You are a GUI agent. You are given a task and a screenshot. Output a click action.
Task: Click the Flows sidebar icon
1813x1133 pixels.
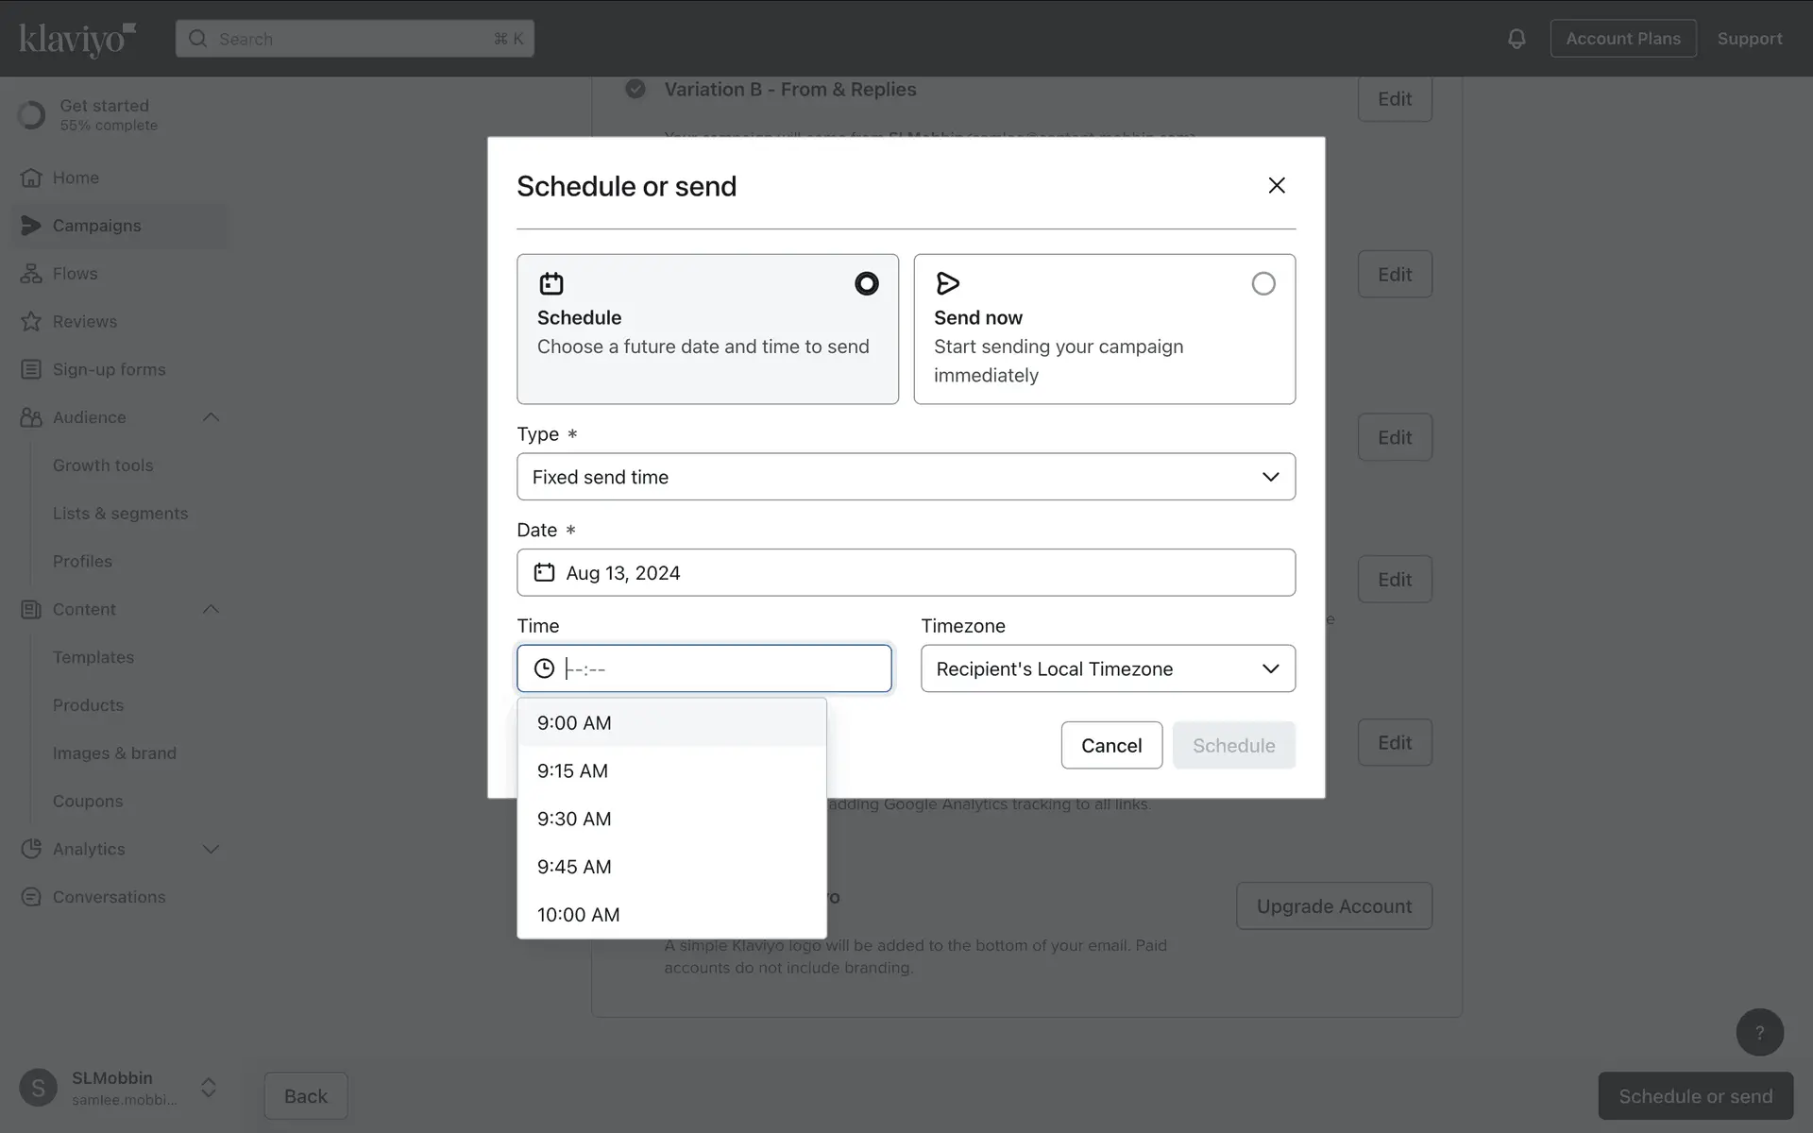(31, 274)
